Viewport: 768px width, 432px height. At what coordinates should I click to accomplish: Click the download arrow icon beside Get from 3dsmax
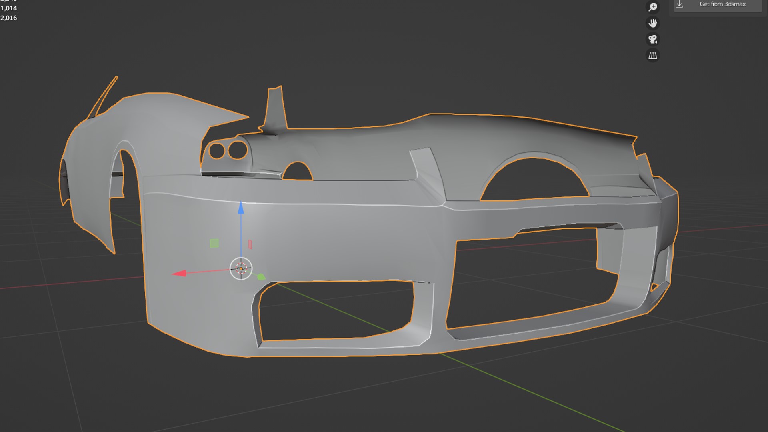tap(679, 4)
